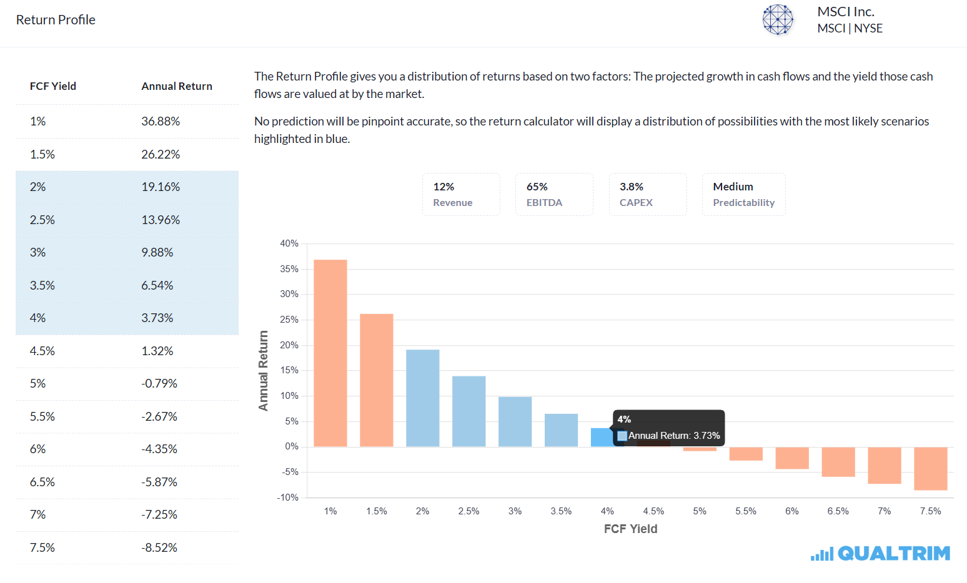This screenshot has width=967, height=583.
Task: Click the FCF Yield column header
Action: pos(53,86)
